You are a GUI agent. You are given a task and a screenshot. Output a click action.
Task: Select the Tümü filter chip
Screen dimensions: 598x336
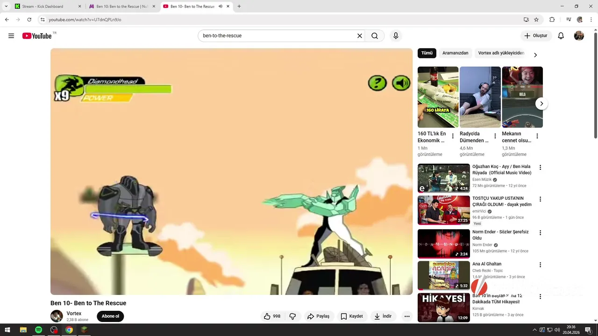(427, 53)
